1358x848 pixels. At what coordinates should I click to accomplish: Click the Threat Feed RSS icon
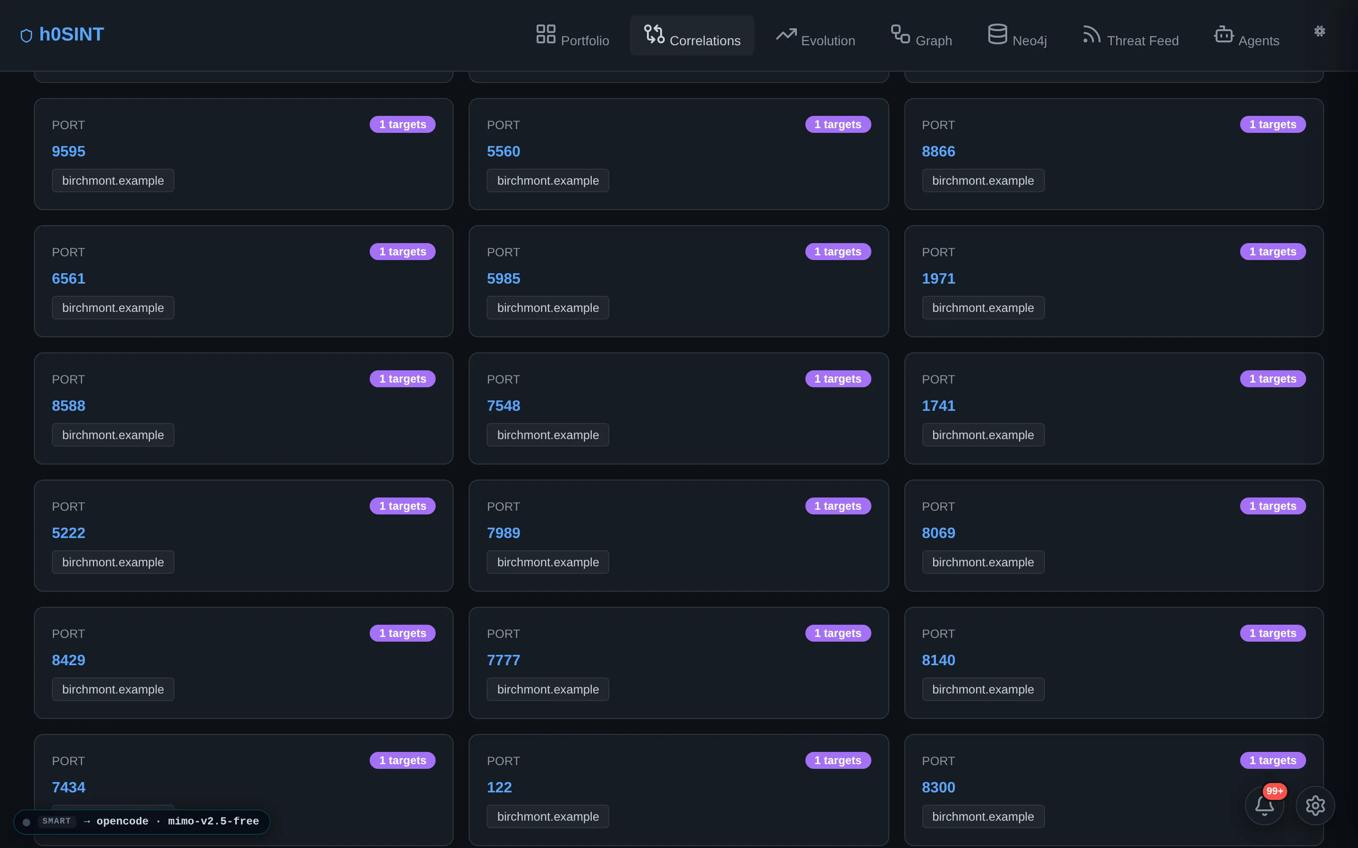click(1092, 33)
